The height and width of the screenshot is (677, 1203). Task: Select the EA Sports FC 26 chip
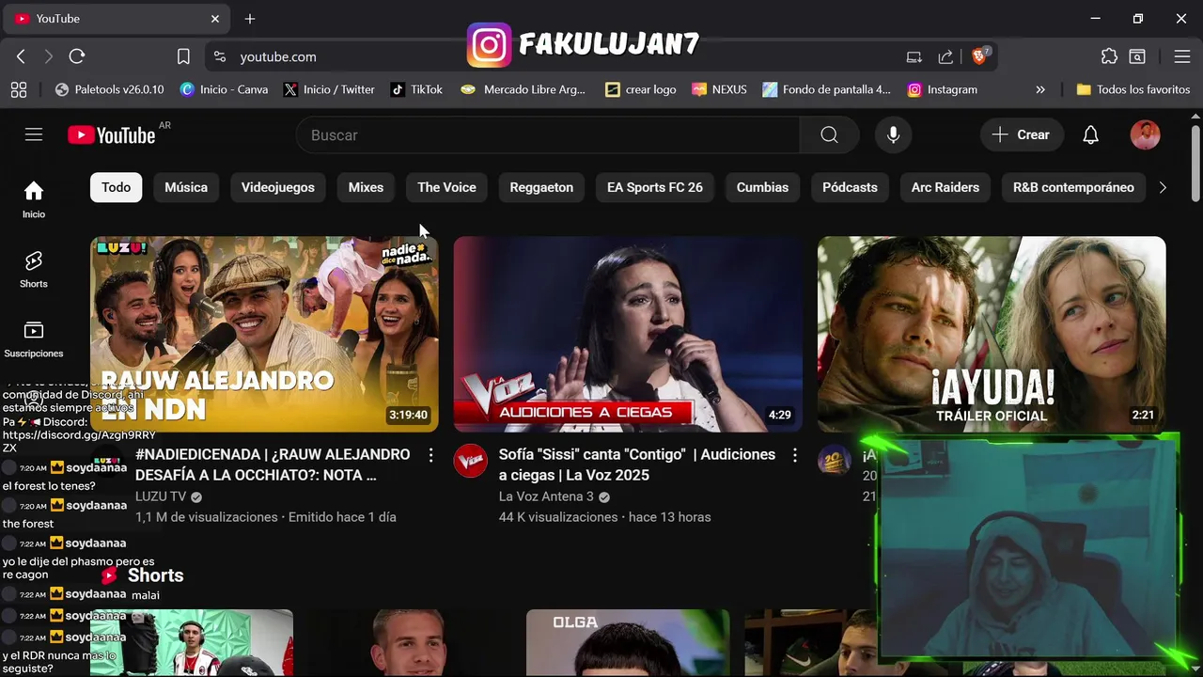click(655, 187)
